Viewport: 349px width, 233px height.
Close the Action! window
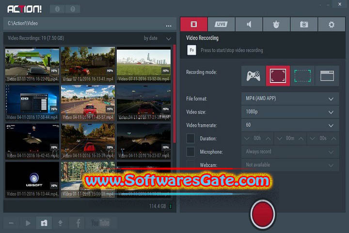click(x=340, y=4)
